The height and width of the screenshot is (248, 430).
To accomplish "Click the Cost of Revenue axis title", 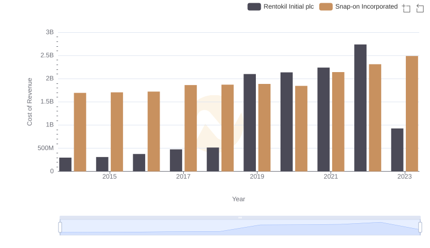I will point(30,102).
